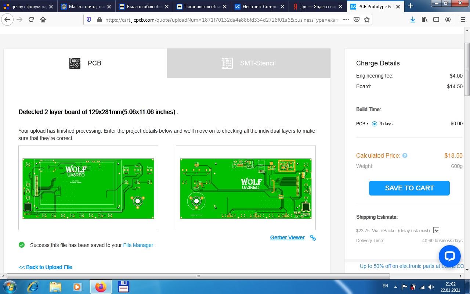
Task: Open the Firefox library icon
Action: 424,20
